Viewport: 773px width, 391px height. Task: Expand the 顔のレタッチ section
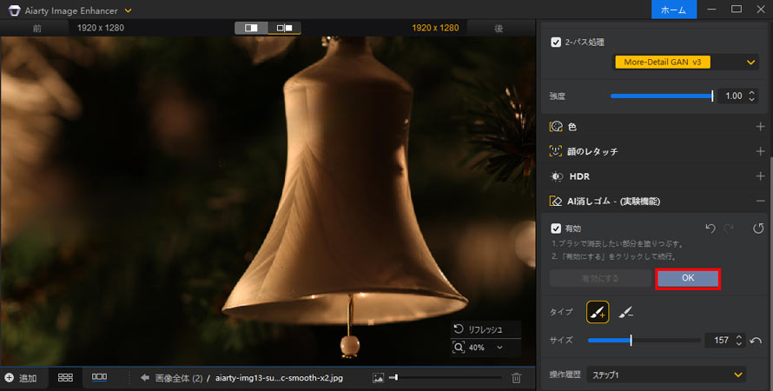(760, 151)
